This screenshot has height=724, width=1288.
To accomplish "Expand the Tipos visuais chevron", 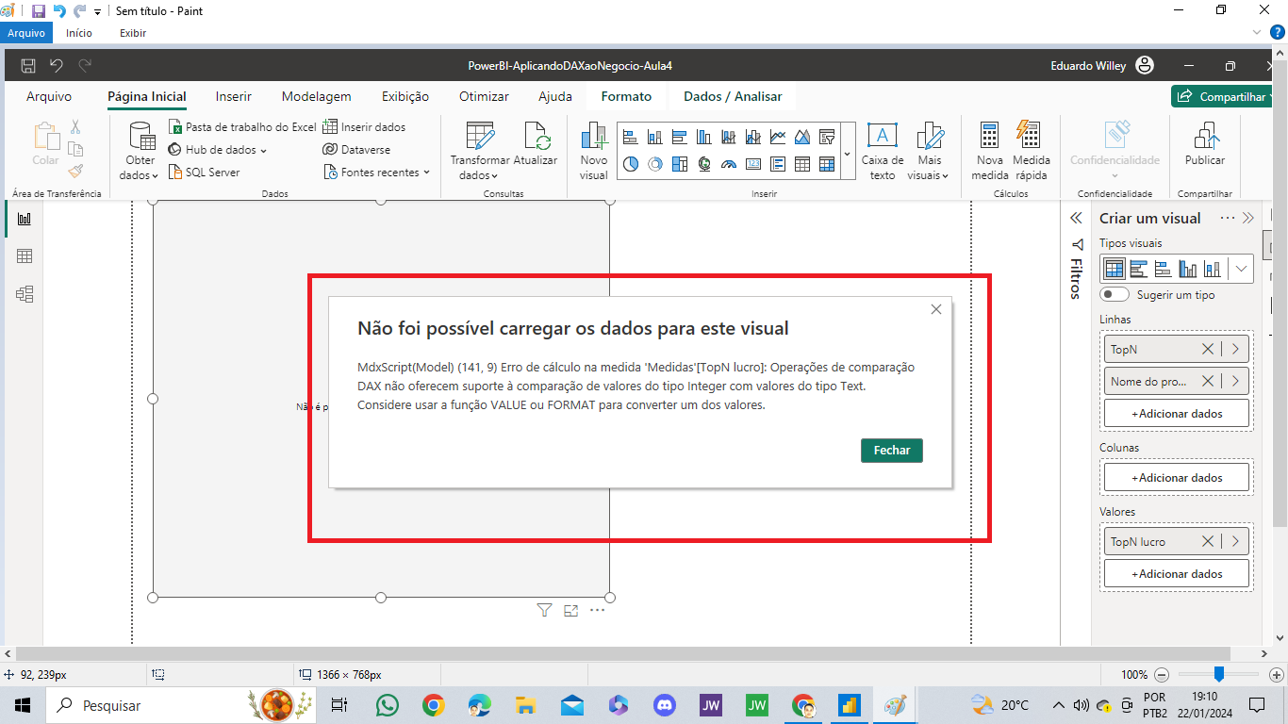I will pyautogui.click(x=1241, y=269).
